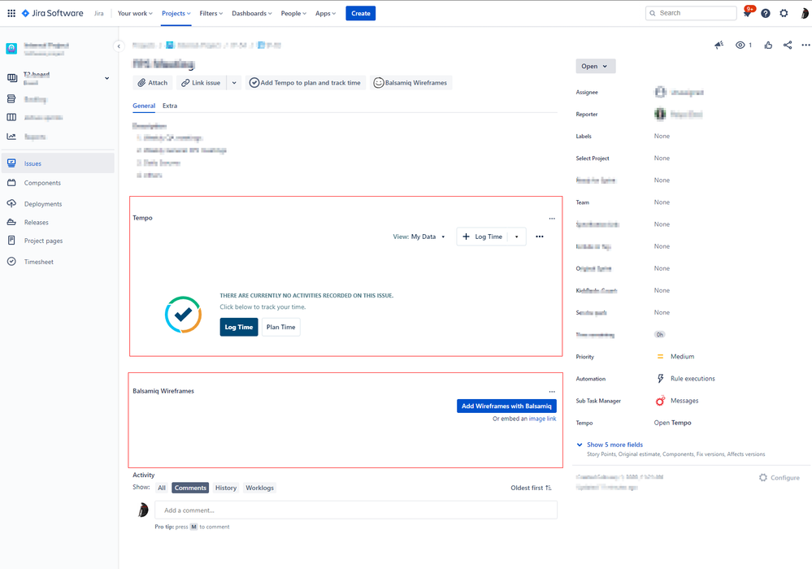812x569 pixels.
Task: Switch to the General tab
Action: [x=144, y=106]
